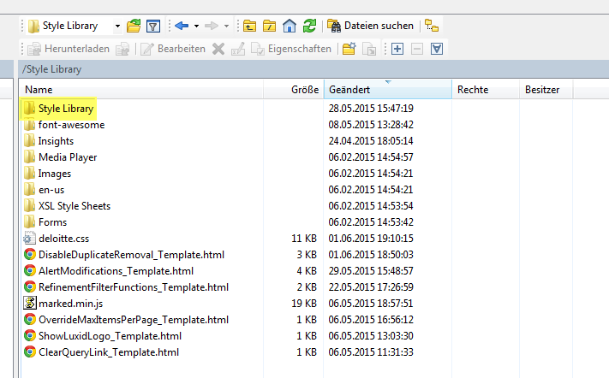Select the deloitte.css file
This screenshot has width=609, height=378.
click(x=64, y=239)
